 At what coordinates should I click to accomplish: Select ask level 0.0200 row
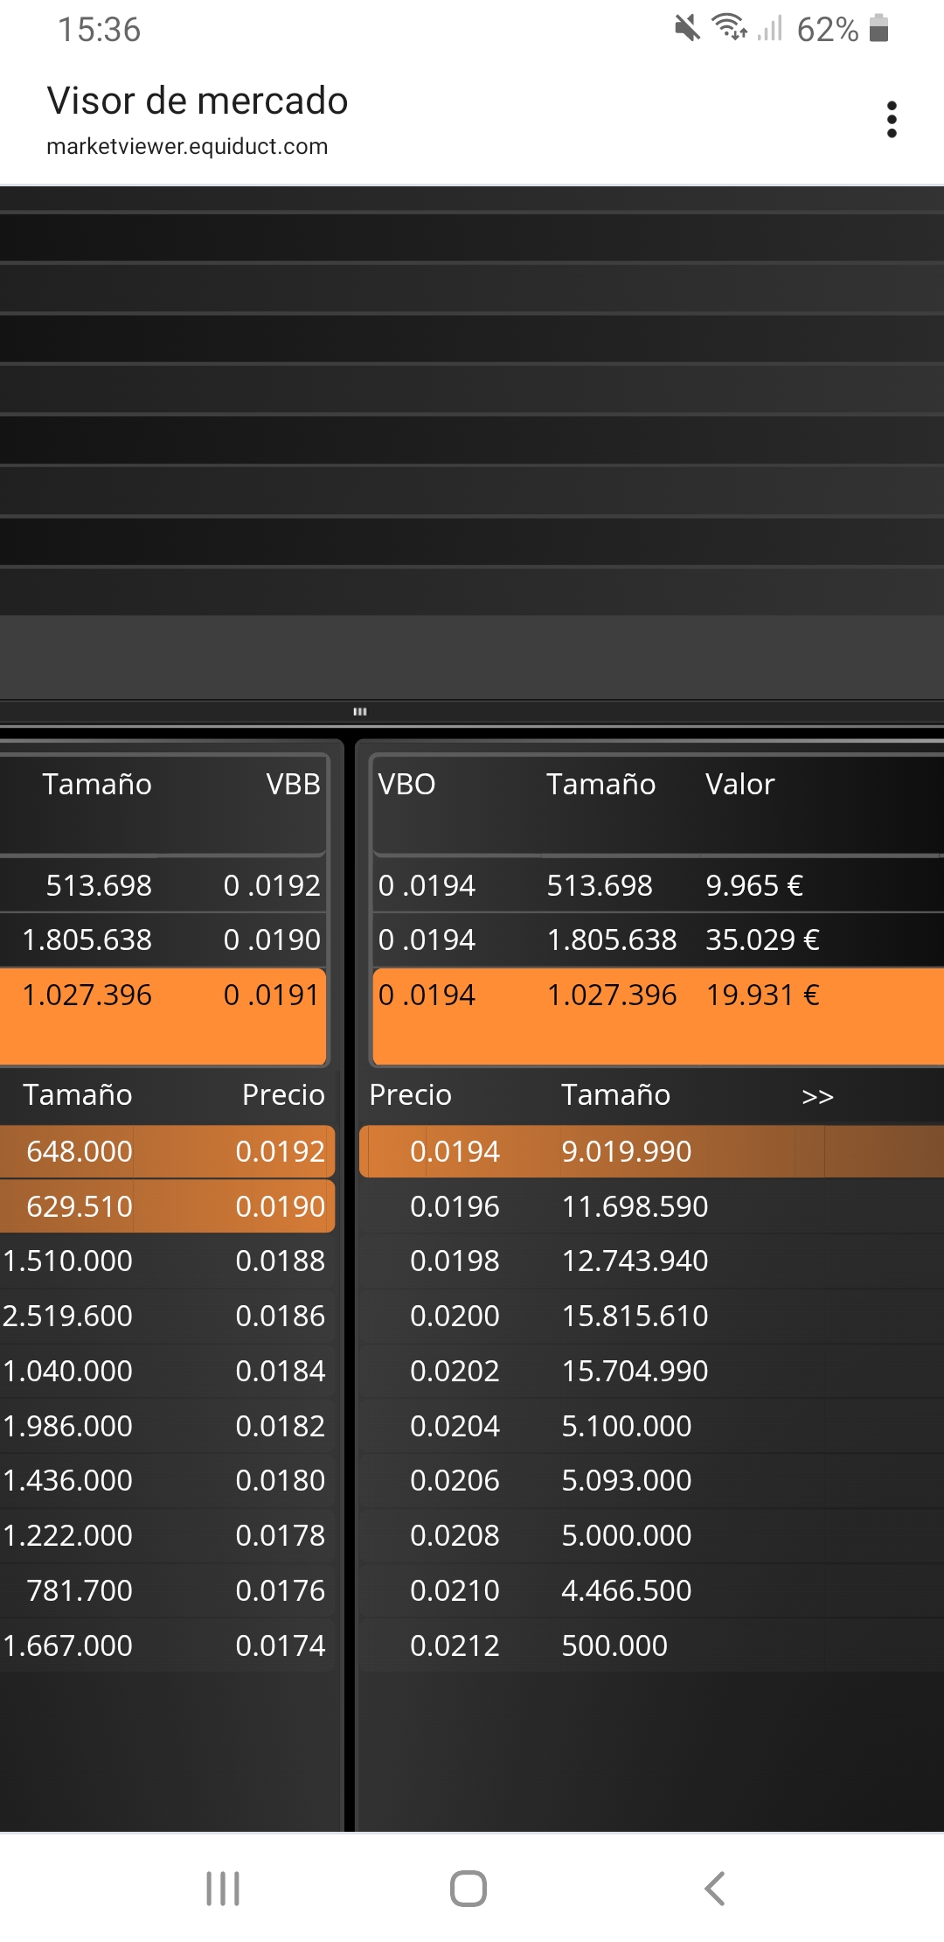point(652,1316)
